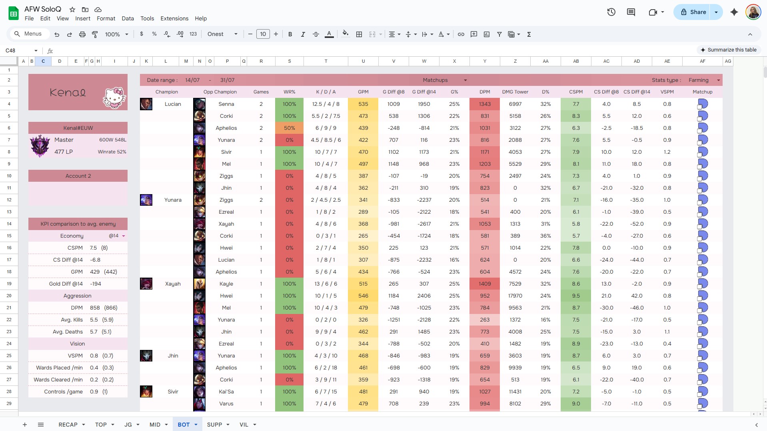The height and width of the screenshot is (431, 767).
Task: Open the zoom 100% dropdown
Action: point(116,34)
